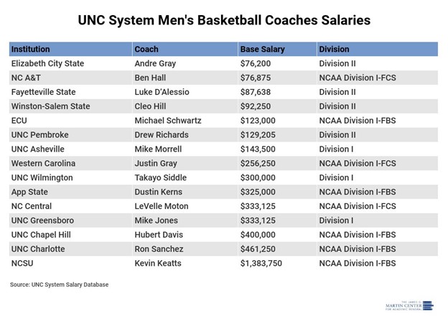Click the Division column header

[x=335, y=50]
